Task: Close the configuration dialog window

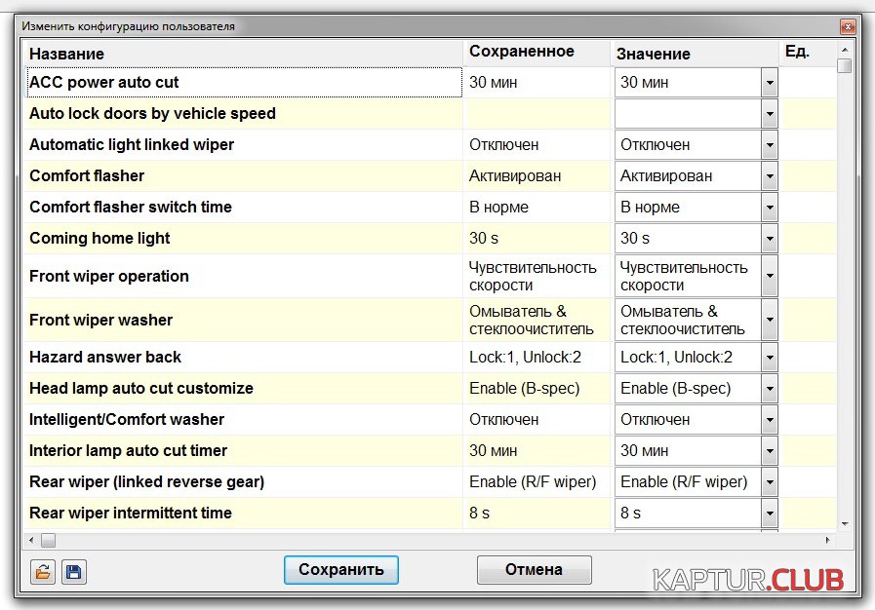Action: (848, 26)
